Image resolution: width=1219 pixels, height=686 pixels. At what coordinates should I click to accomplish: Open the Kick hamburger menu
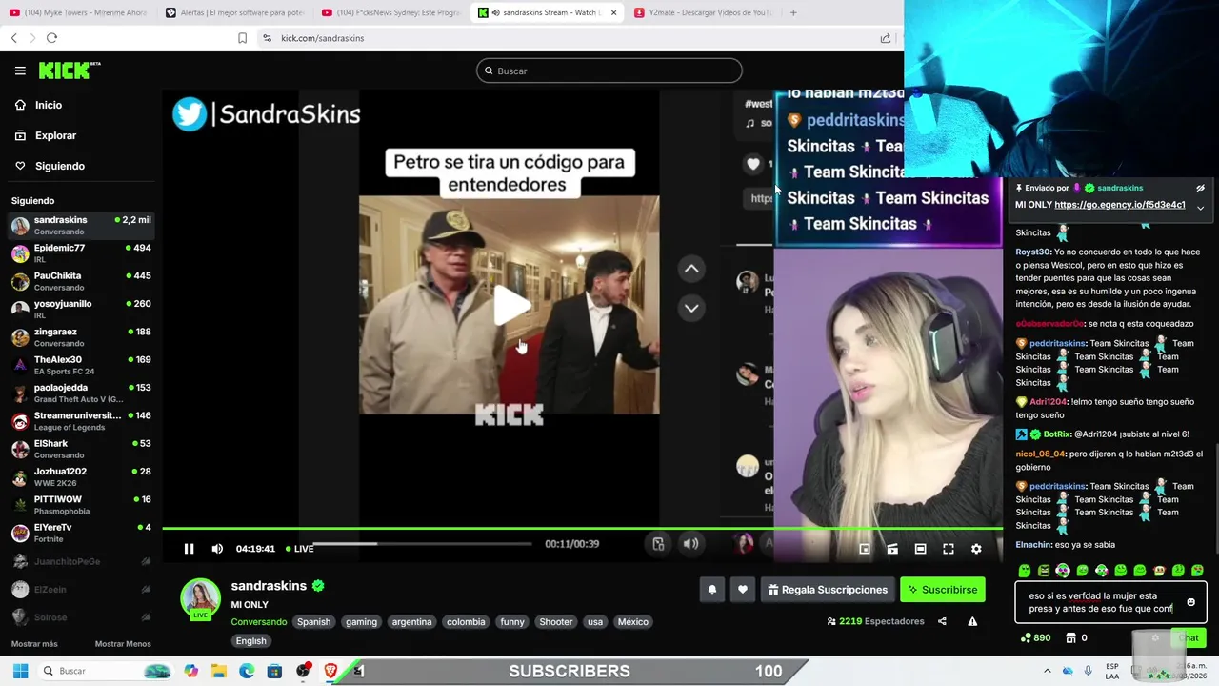(20, 71)
